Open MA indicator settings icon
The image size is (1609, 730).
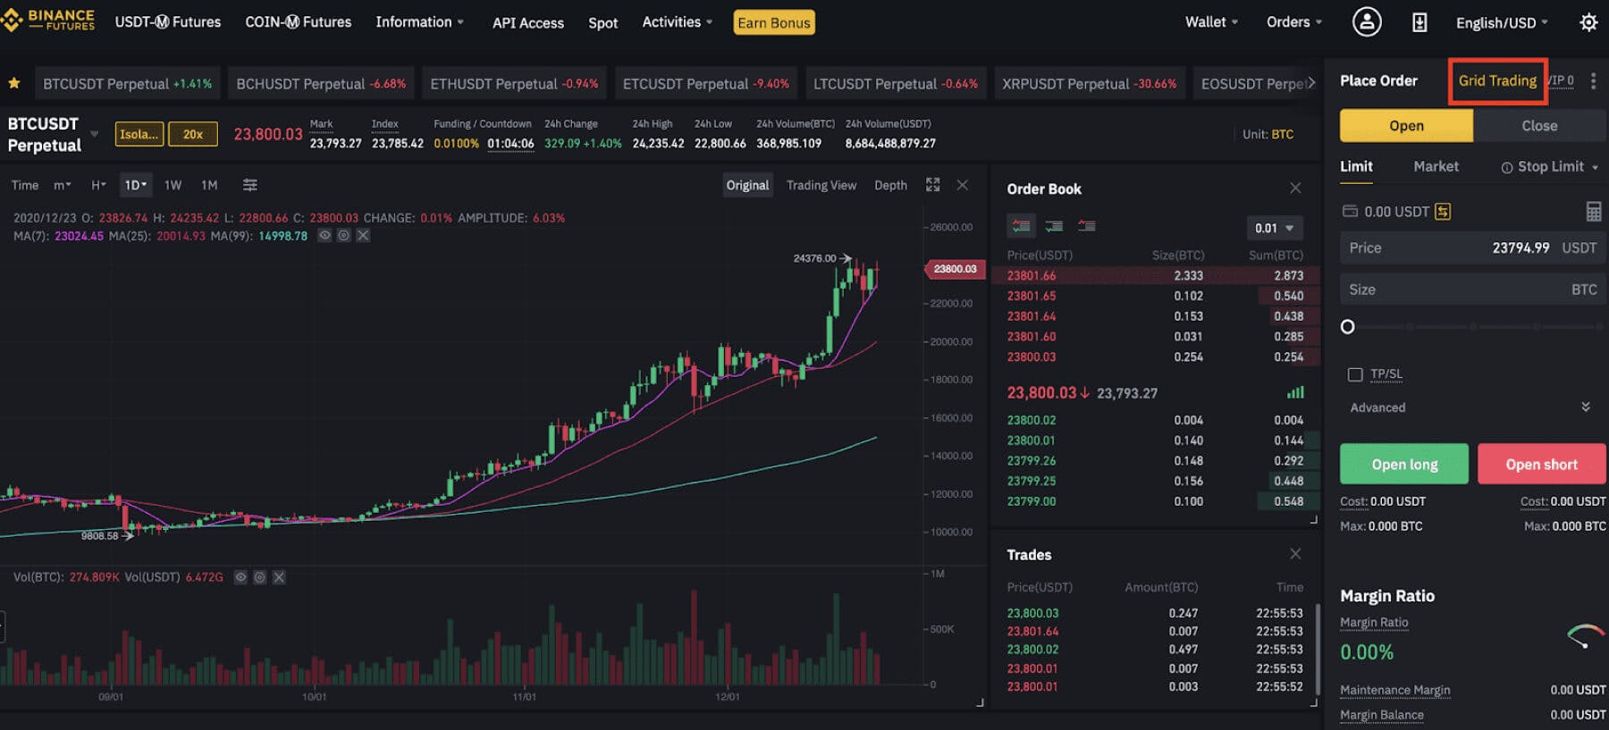point(343,236)
